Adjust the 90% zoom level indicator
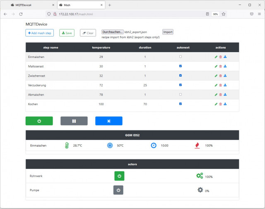 coord(215,14)
